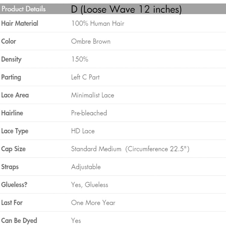This screenshot has width=226, height=226.
Task: Select the Minimalist Lace value
Action: tap(93, 95)
